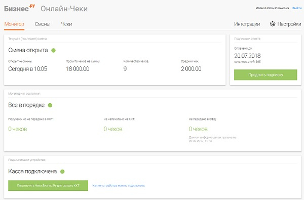Click the gear icon beside Настройки
The height and width of the screenshot is (200, 304).
[x=273, y=24]
